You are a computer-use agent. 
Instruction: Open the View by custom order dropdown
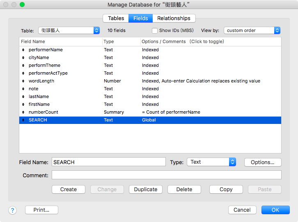click(x=252, y=30)
